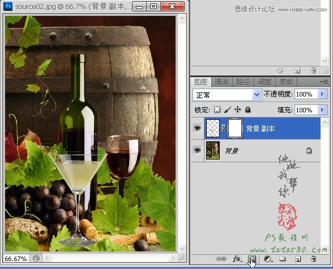Image resolution: width=333 pixels, height=269 pixels.
Task: Click the 66.67% zoom field
Action: tap(16, 259)
